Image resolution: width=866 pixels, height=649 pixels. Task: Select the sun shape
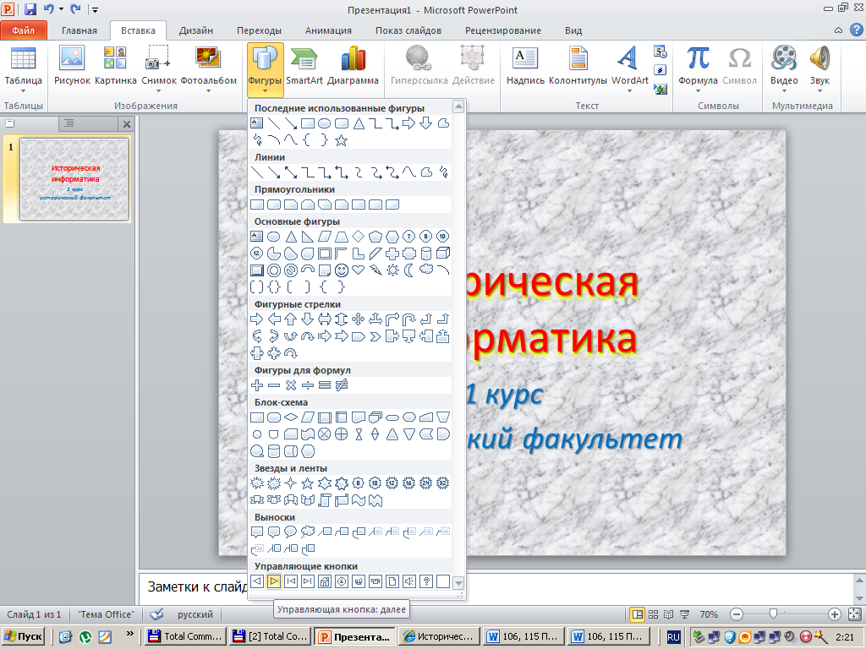coord(392,270)
